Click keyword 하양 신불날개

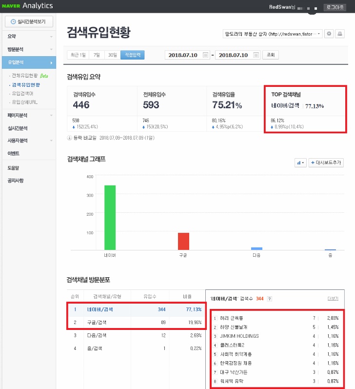tap(234, 327)
